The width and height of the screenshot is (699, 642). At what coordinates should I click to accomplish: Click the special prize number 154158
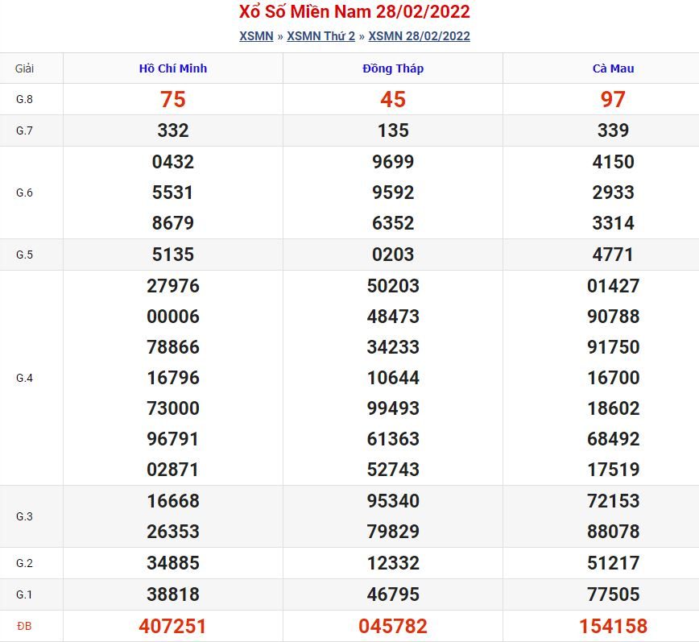pyautogui.click(x=614, y=627)
